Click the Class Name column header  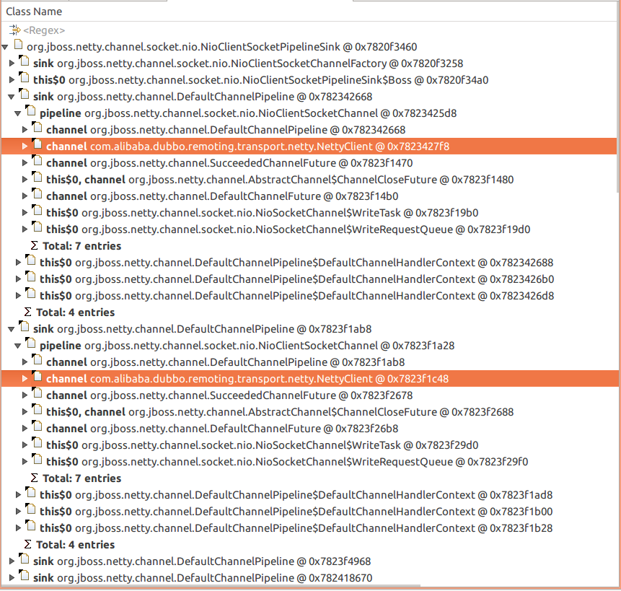(34, 12)
